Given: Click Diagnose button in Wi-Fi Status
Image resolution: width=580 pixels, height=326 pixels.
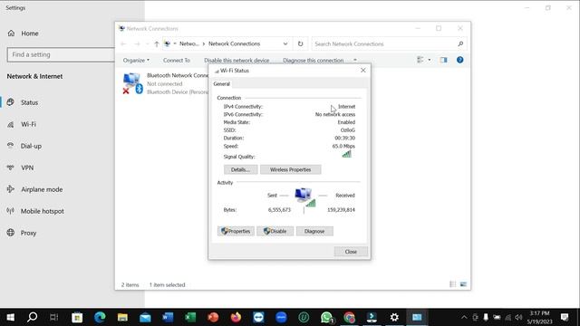Looking at the screenshot, I should point(314,231).
